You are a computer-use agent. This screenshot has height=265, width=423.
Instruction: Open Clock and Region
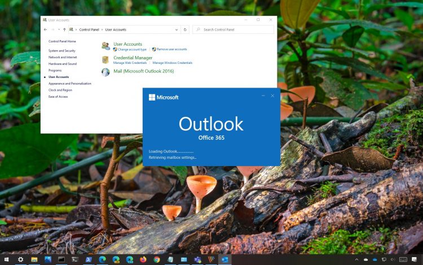coord(60,90)
